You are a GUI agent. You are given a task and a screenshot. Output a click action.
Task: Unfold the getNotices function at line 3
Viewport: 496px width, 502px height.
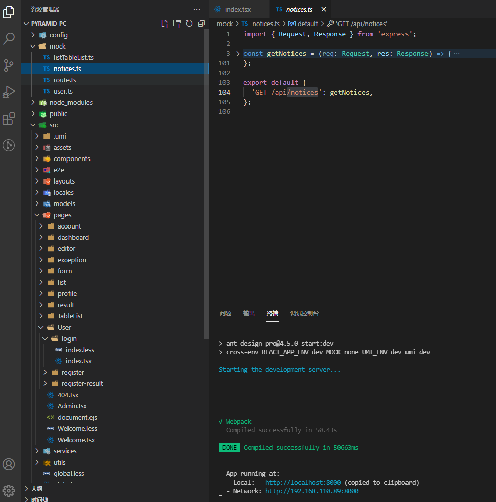pos(238,54)
